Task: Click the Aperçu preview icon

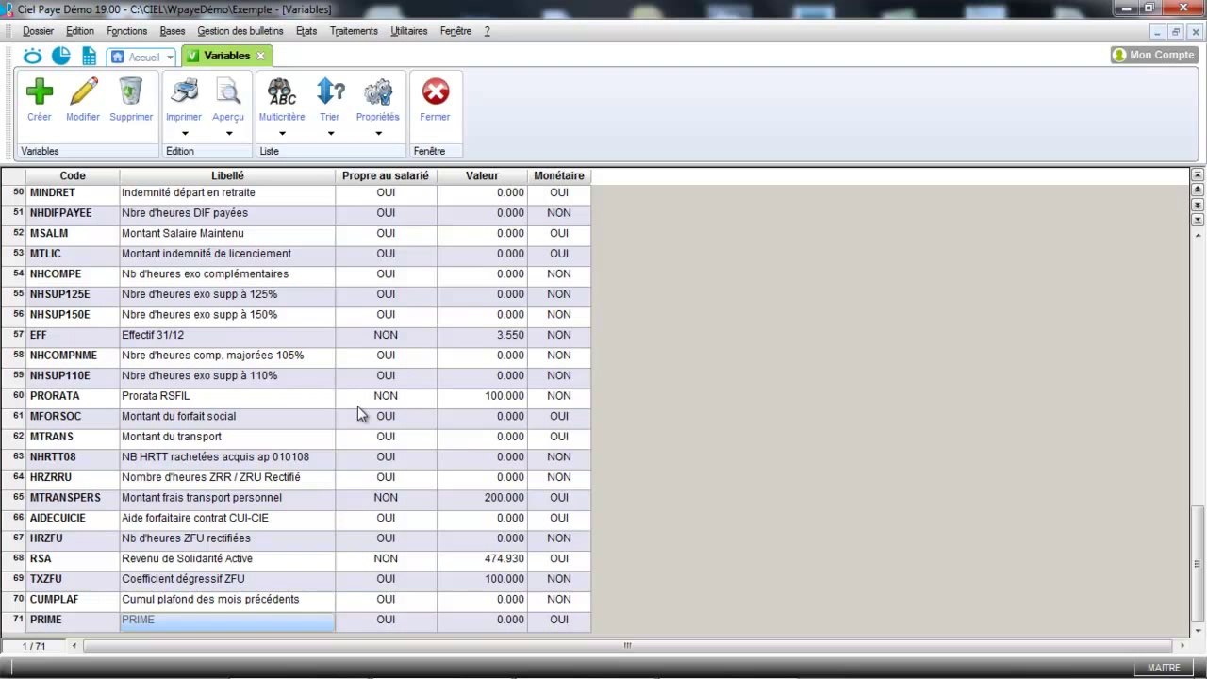Action: pos(228,91)
